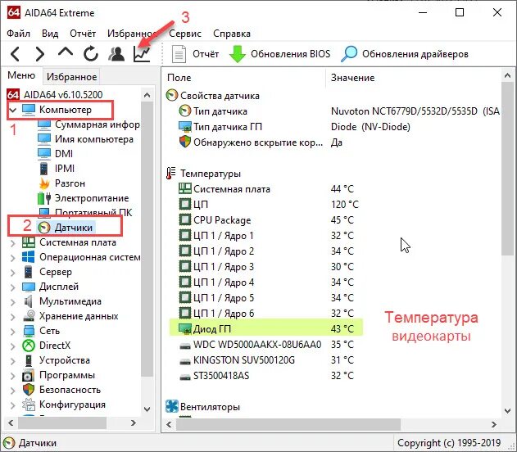The width and height of the screenshot is (517, 452).
Task: Select the DMI tree item
Action: tap(64, 154)
